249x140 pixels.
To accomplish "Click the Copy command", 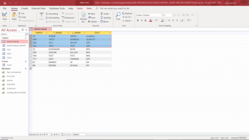I will coord(22,17).
